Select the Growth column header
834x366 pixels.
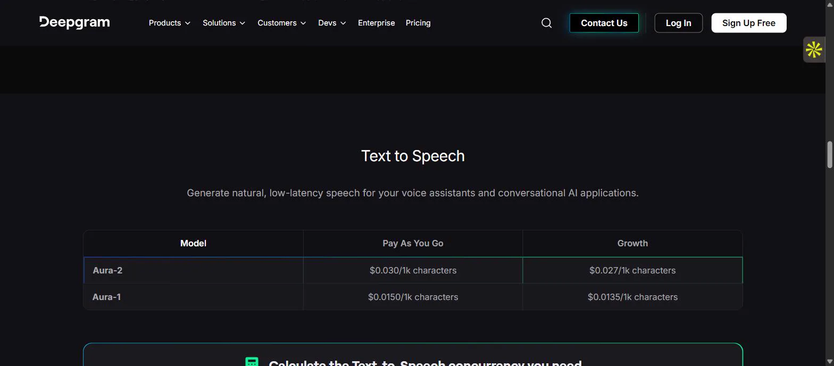(632, 243)
